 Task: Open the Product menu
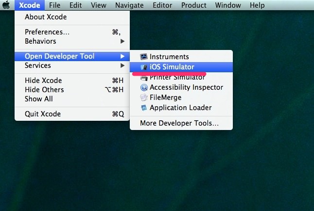click(193, 5)
